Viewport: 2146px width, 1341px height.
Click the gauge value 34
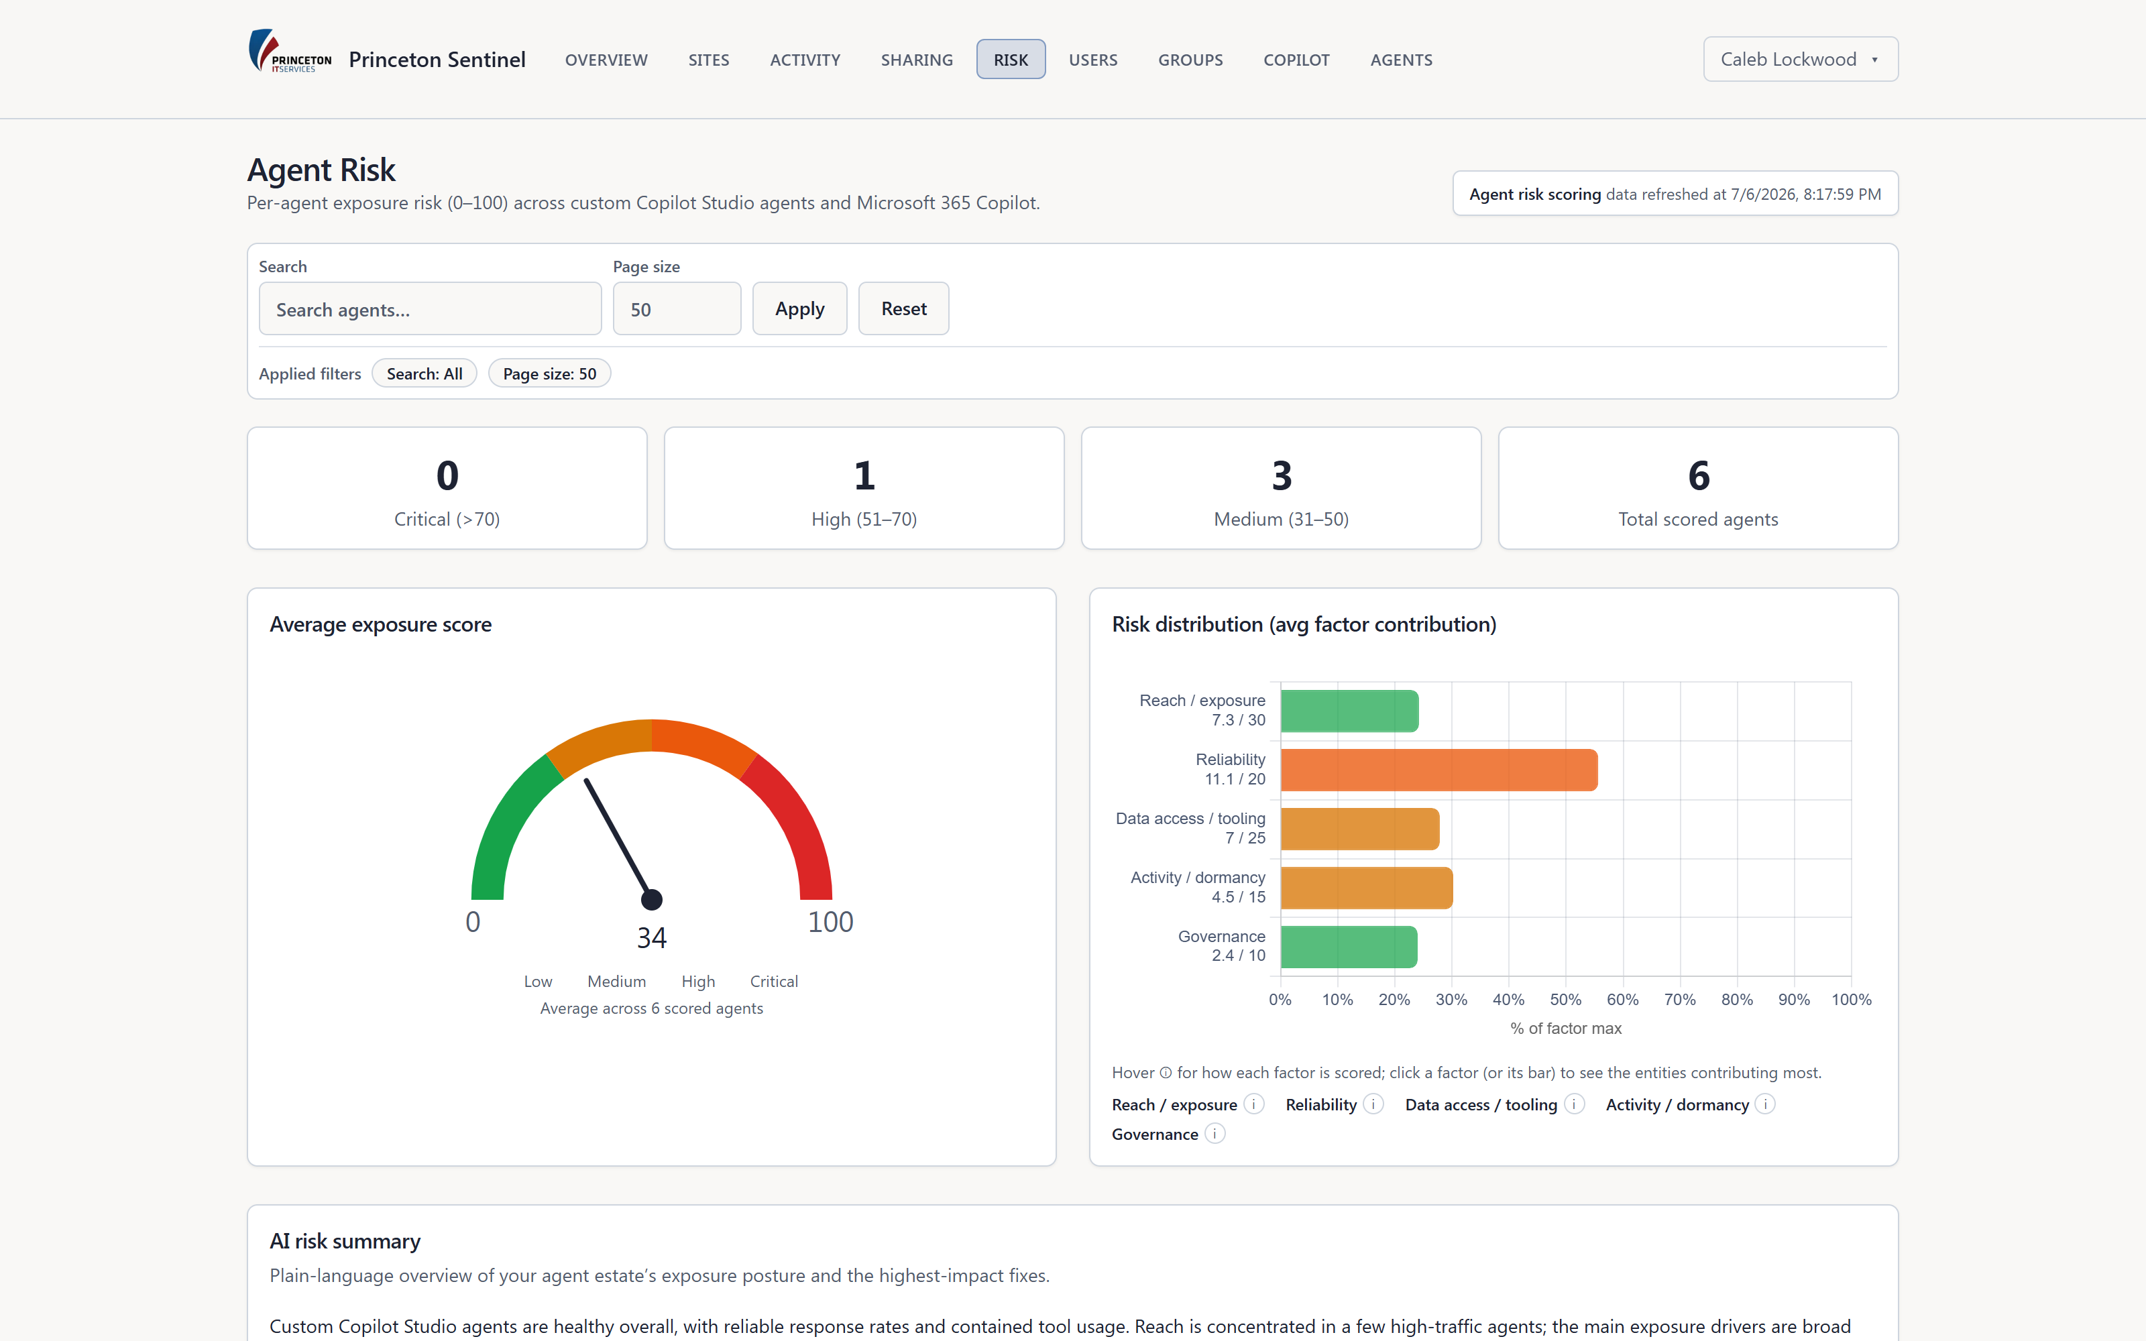[652, 937]
